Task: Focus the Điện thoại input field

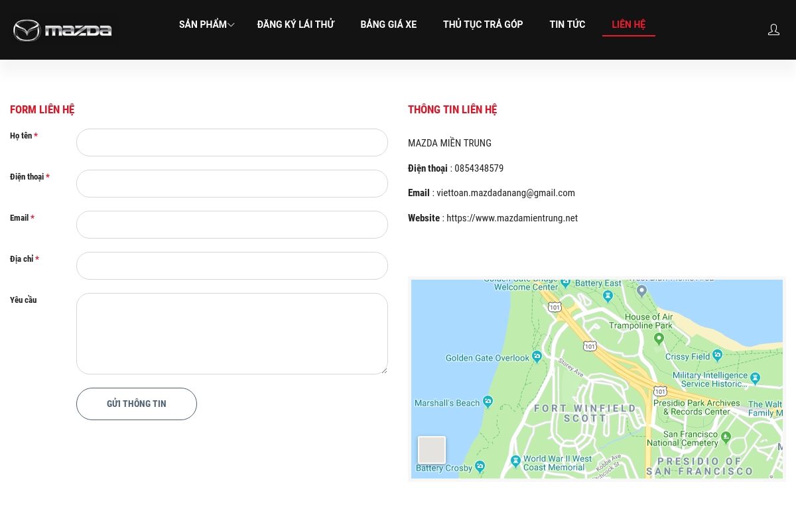Action: (232, 184)
